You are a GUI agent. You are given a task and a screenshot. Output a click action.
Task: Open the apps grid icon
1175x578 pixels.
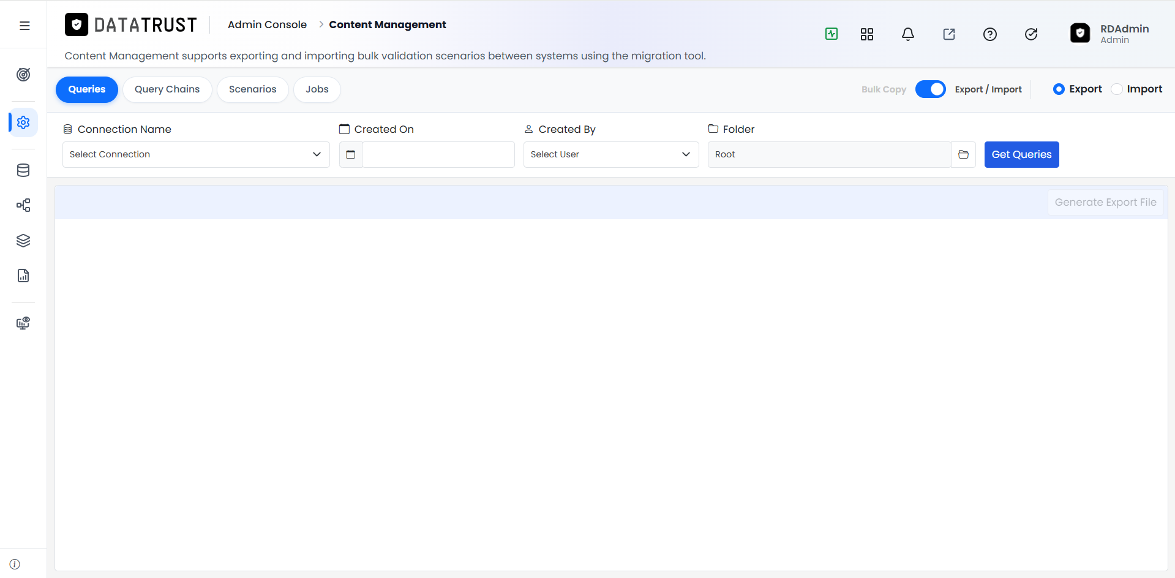(867, 34)
